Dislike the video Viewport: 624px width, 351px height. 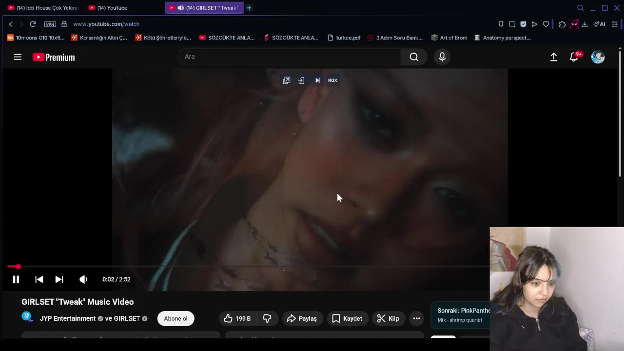[267, 319]
